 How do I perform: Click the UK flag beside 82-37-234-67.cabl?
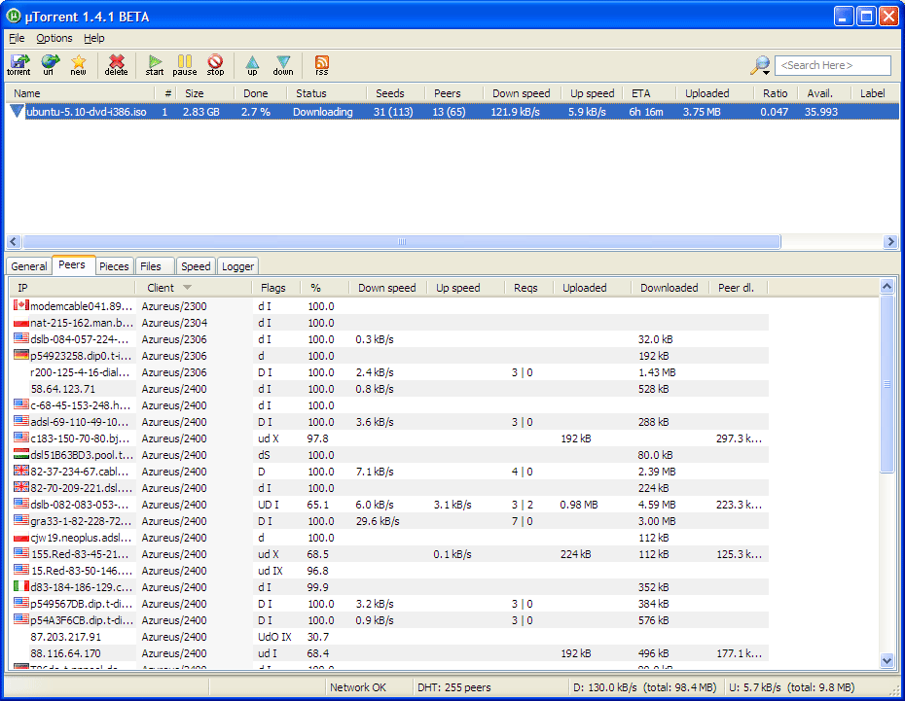(21, 471)
